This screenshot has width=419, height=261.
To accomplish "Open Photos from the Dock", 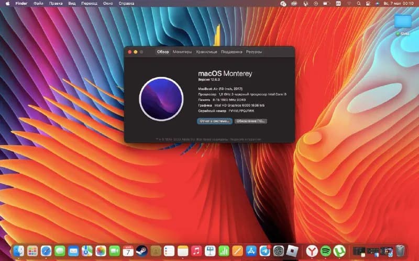I will [101, 251].
